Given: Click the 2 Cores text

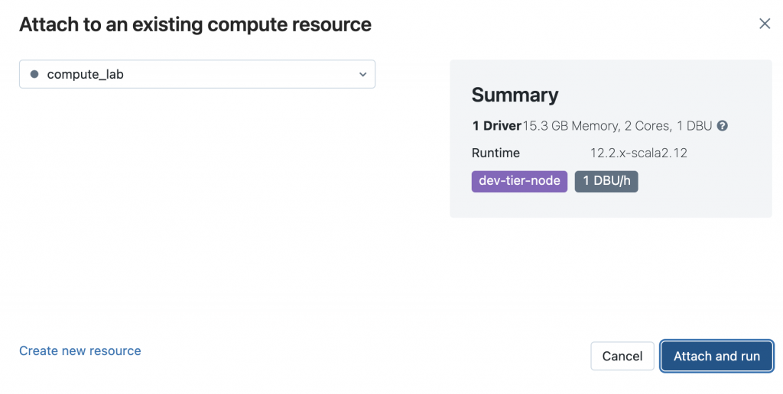Looking at the screenshot, I should (647, 126).
